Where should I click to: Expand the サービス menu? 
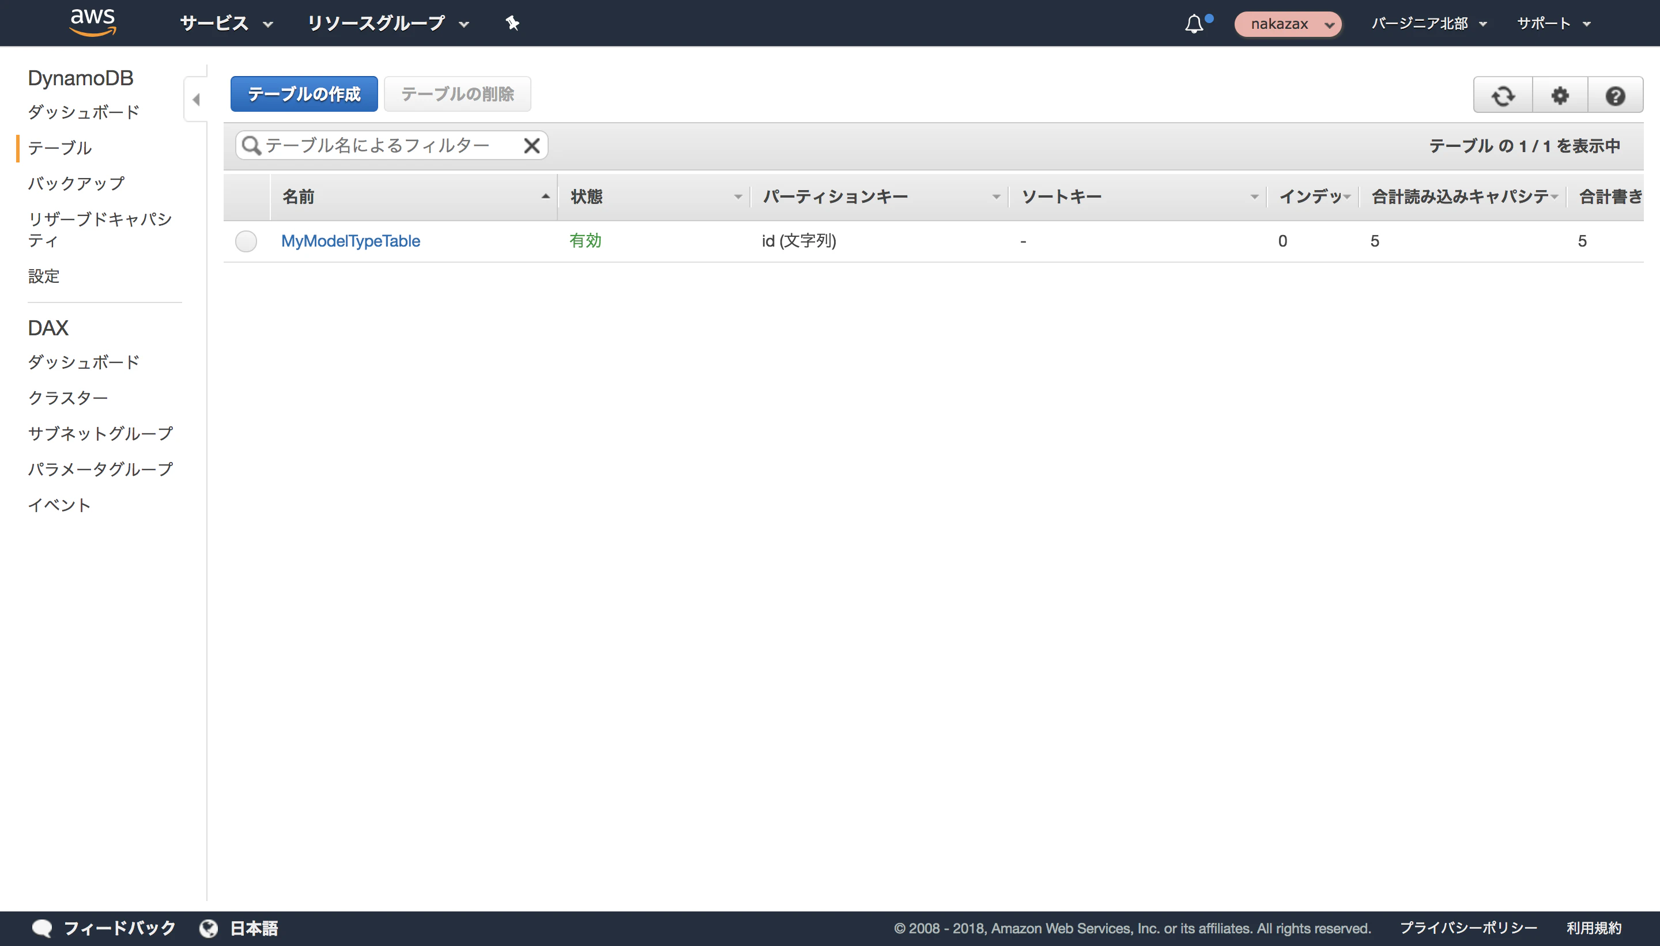[x=226, y=24]
